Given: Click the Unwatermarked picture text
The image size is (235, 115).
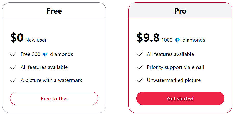Looking at the screenshot, I should pos(174,80).
